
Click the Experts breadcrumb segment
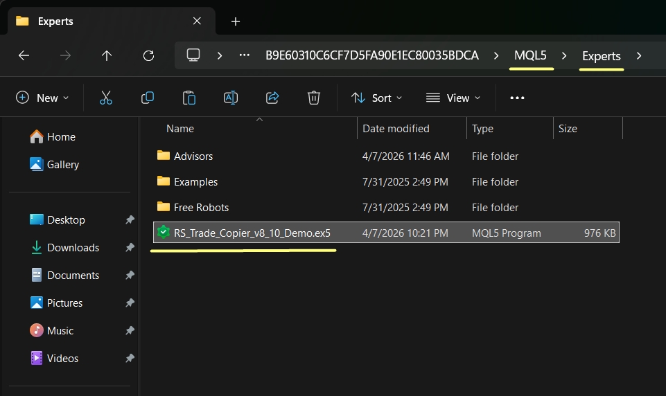[x=601, y=55]
